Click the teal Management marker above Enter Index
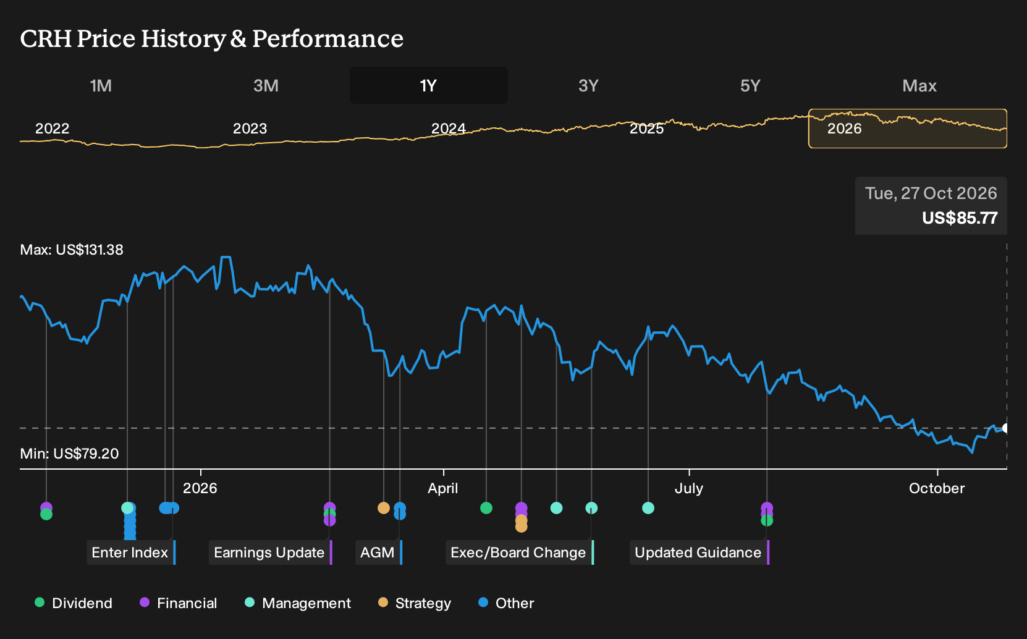The height and width of the screenshot is (639, 1027). coord(127,508)
